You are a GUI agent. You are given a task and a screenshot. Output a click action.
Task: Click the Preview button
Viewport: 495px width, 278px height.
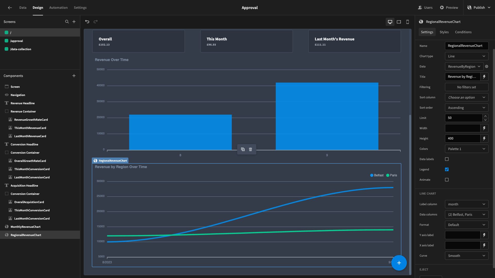449,8
